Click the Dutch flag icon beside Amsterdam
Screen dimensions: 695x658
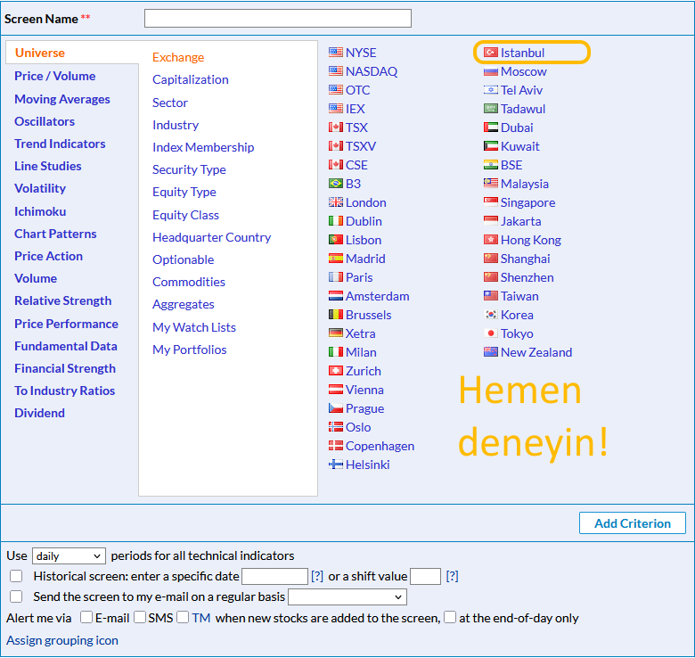coord(336,296)
